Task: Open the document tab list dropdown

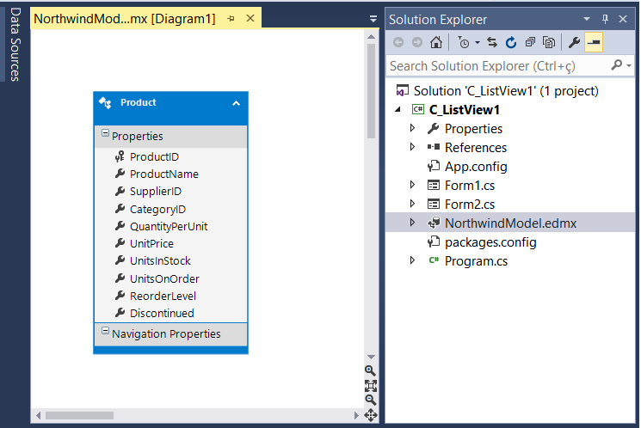Action: 373,19
